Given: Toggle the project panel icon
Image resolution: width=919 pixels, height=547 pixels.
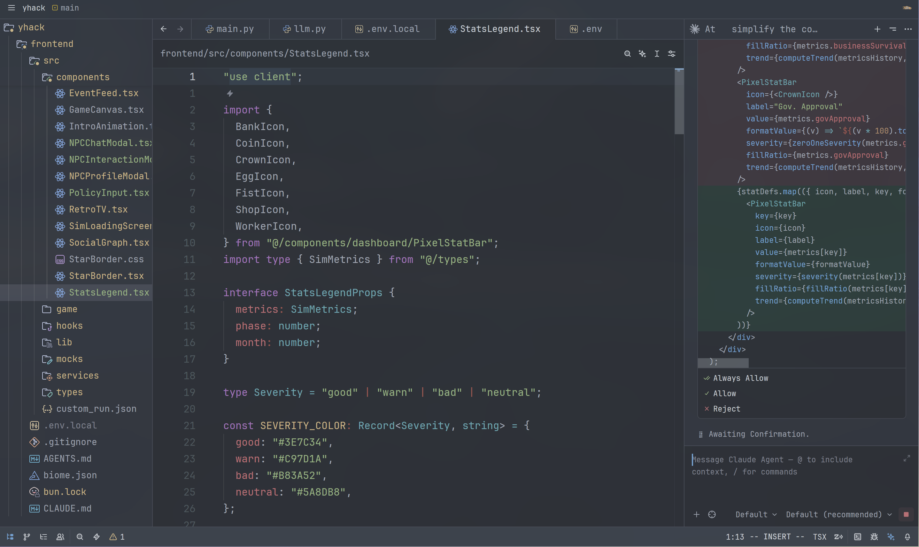Looking at the screenshot, I should click(10, 537).
